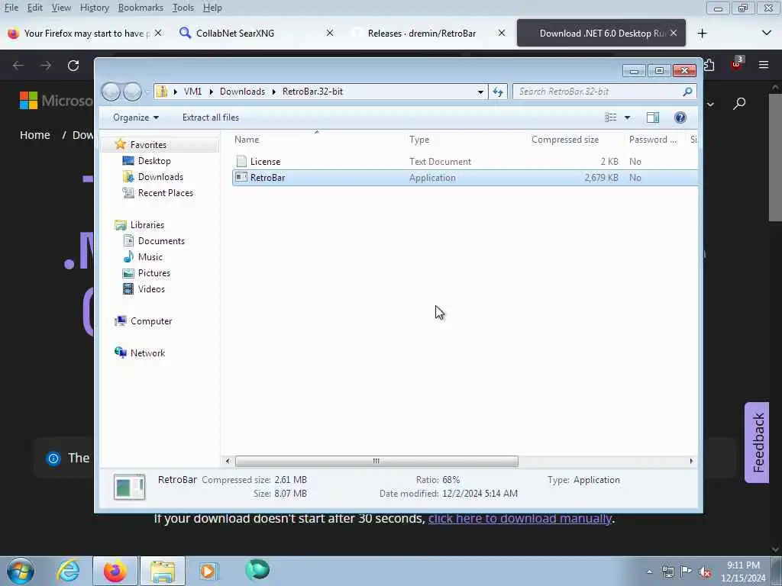Open Windows Media Player taskbar icon

point(209,571)
